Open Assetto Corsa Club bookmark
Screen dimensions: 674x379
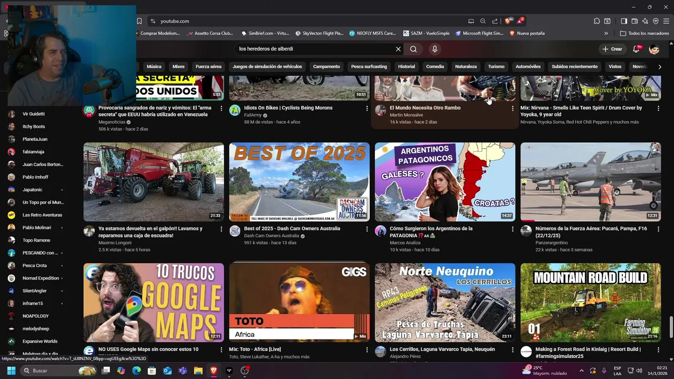210,33
